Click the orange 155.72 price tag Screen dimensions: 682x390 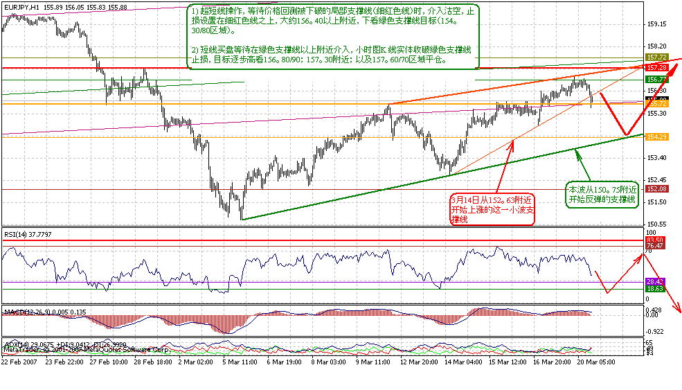[x=657, y=104]
